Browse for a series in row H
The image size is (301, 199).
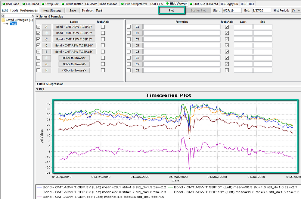(74, 70)
